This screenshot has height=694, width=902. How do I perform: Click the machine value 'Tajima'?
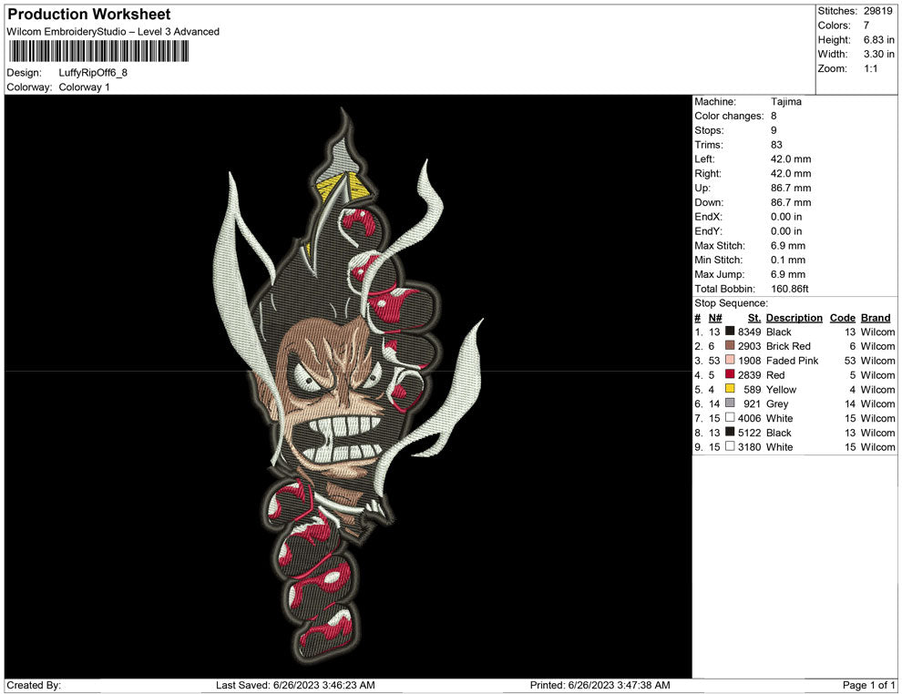pos(785,102)
